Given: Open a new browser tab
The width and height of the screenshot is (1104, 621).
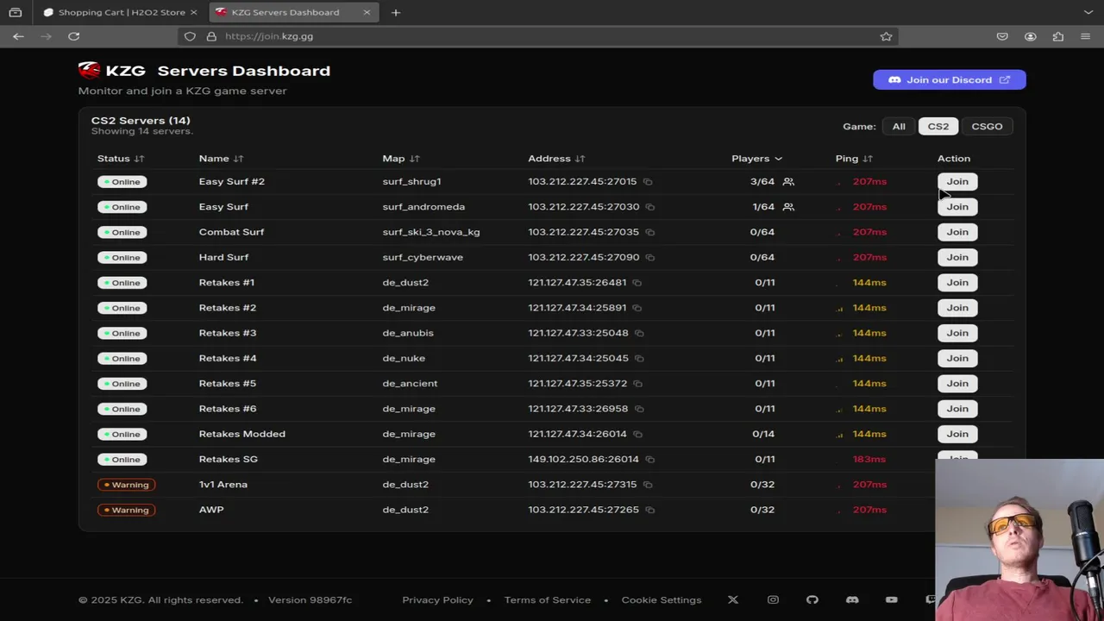Looking at the screenshot, I should pyautogui.click(x=396, y=12).
